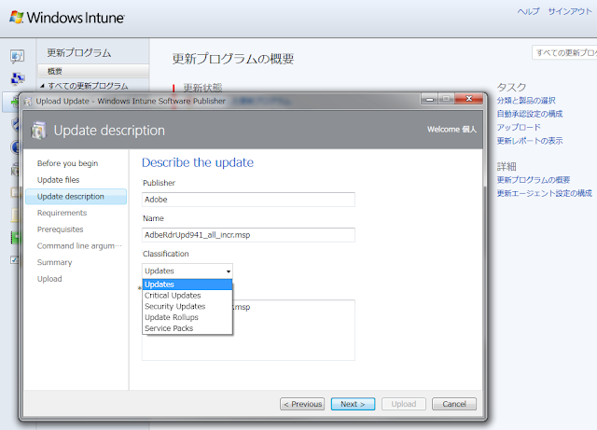Open System Overview workspace icon in Intune sidebar
597x430 pixels.
[x=17, y=56]
